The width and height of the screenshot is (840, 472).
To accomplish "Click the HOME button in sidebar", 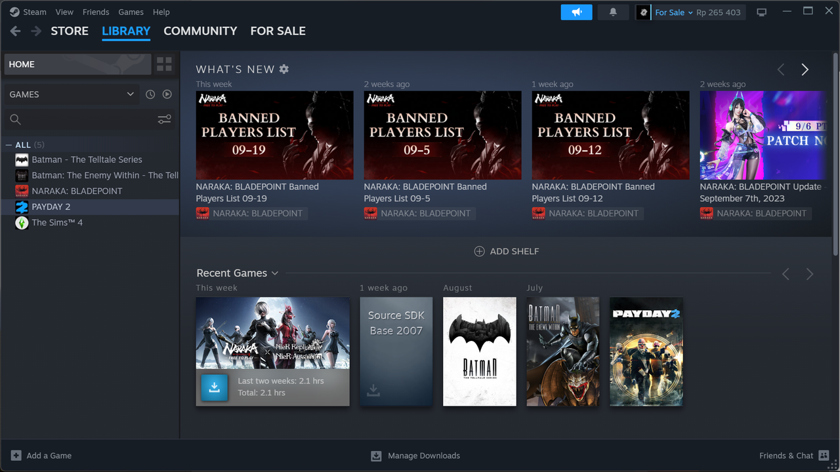I will tap(77, 64).
